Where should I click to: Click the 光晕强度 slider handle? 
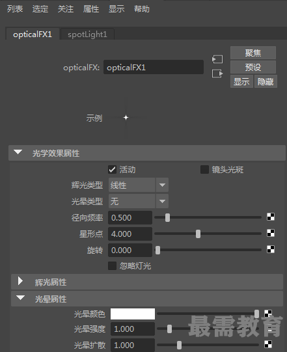[170, 329]
